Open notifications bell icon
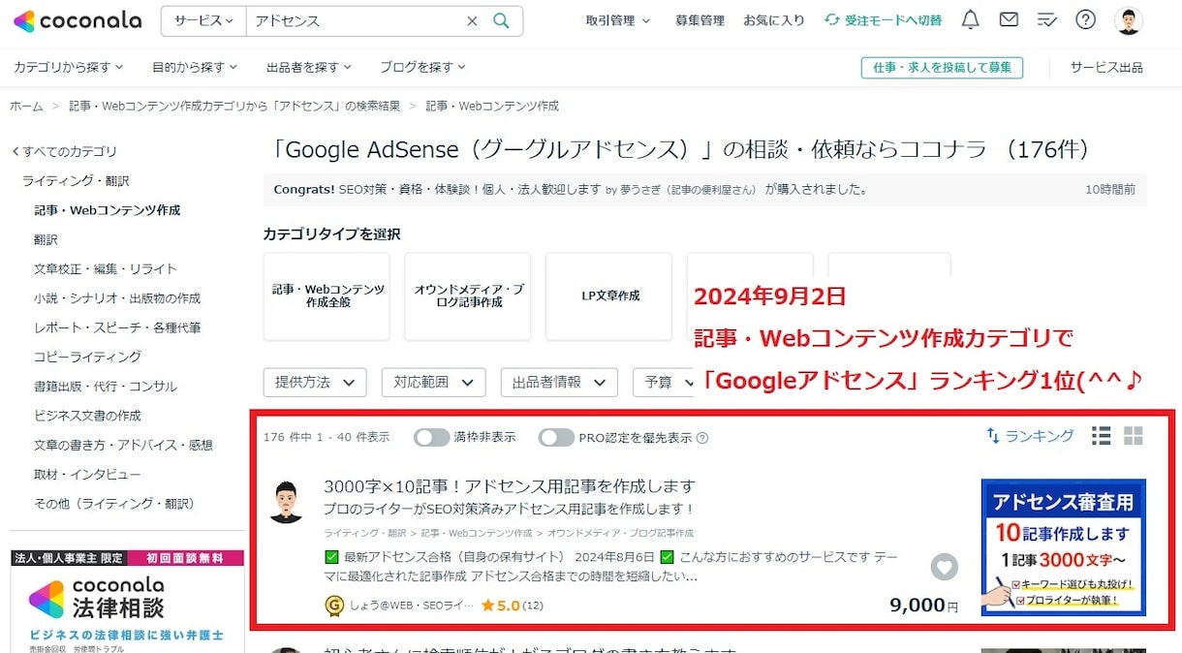The image size is (1182, 653). (x=970, y=19)
